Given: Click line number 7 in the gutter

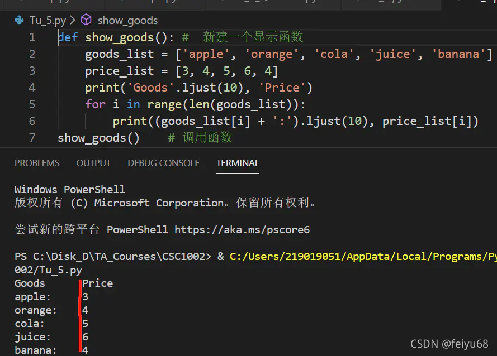Looking at the screenshot, I should point(32,138).
